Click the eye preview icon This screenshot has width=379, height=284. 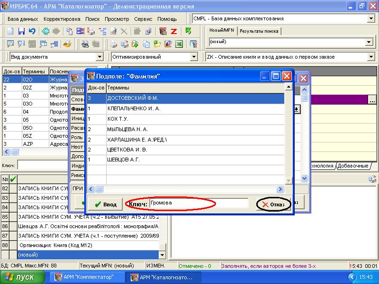(85, 44)
